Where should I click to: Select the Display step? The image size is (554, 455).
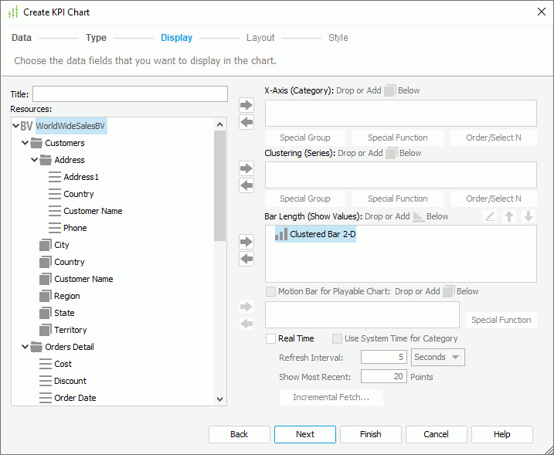(x=177, y=38)
